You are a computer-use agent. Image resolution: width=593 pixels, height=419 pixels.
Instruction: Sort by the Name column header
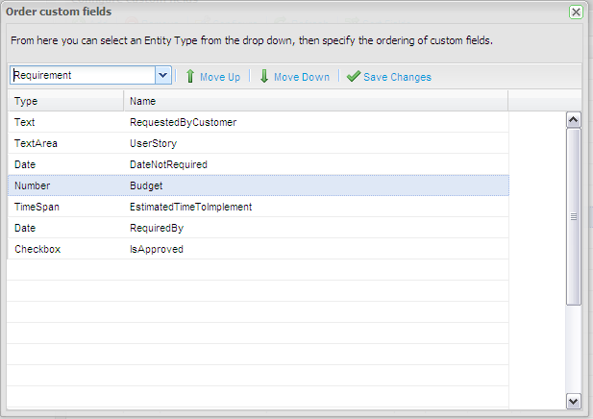(315, 101)
